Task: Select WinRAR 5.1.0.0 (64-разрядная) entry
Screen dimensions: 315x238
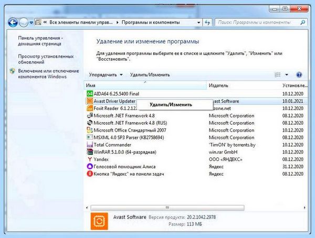Action: (x=125, y=152)
